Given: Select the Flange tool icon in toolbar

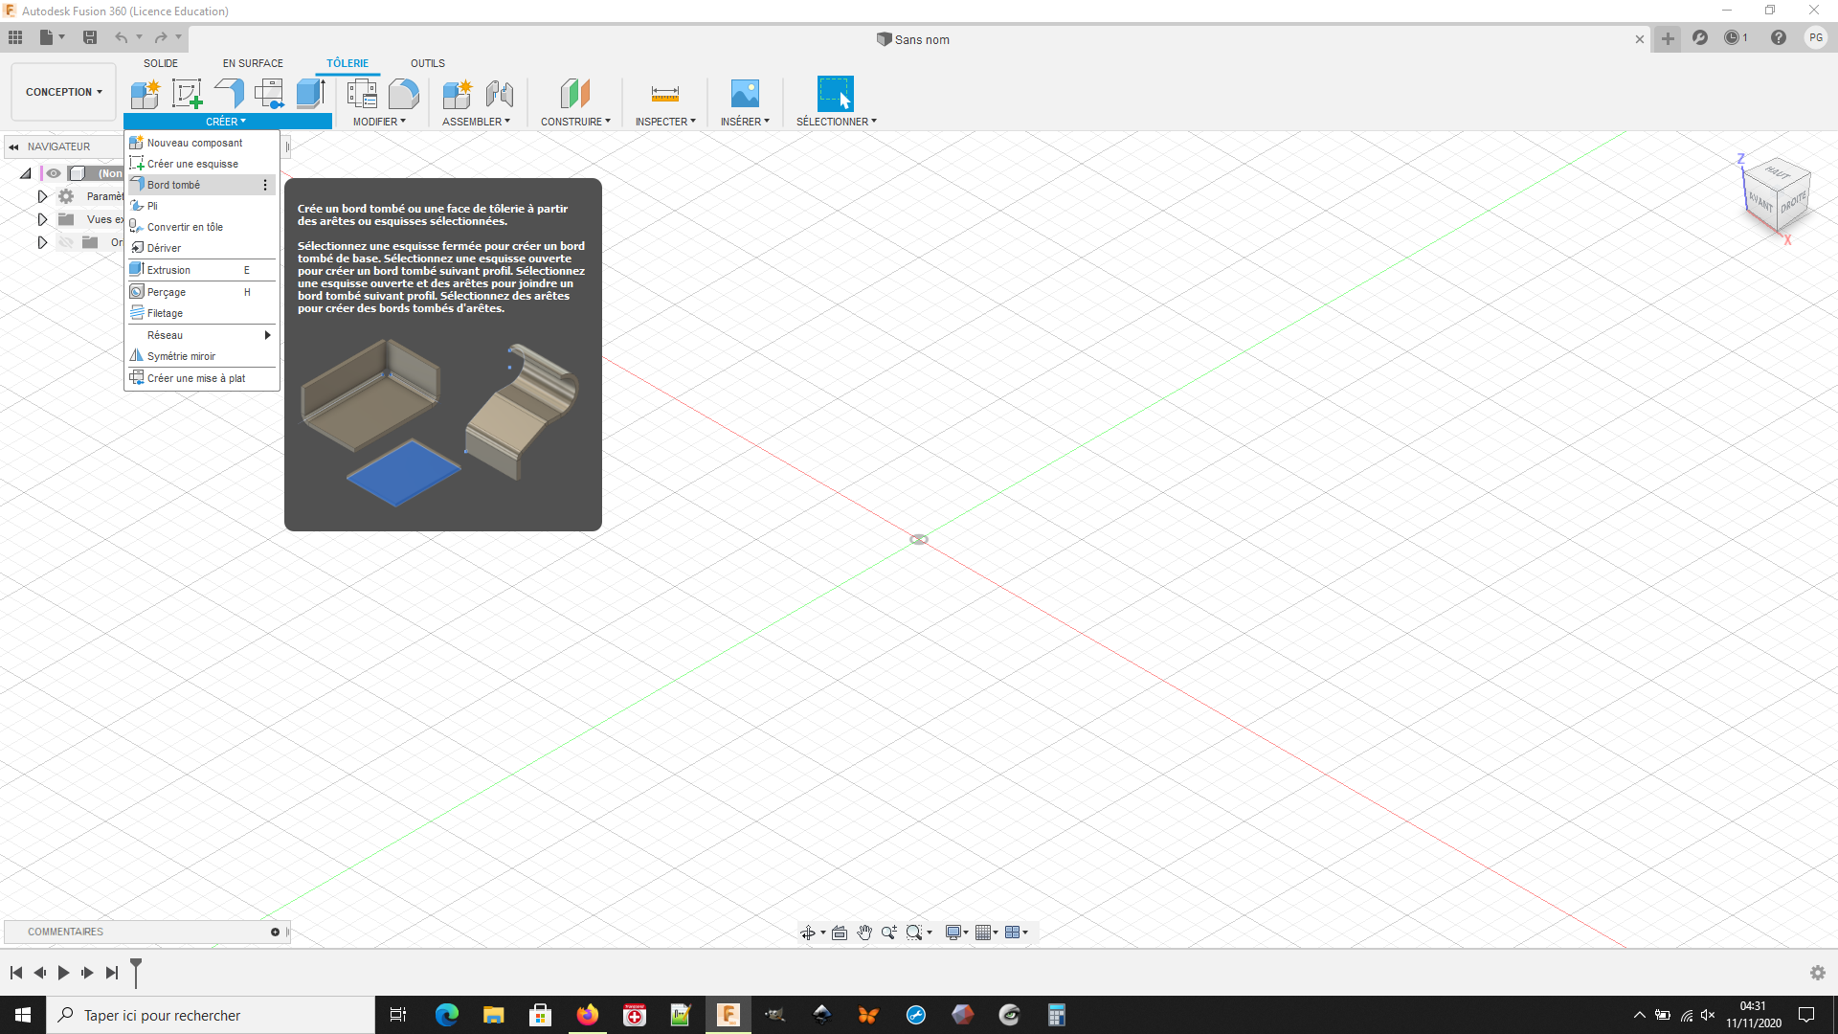Looking at the screenshot, I should coord(229,94).
